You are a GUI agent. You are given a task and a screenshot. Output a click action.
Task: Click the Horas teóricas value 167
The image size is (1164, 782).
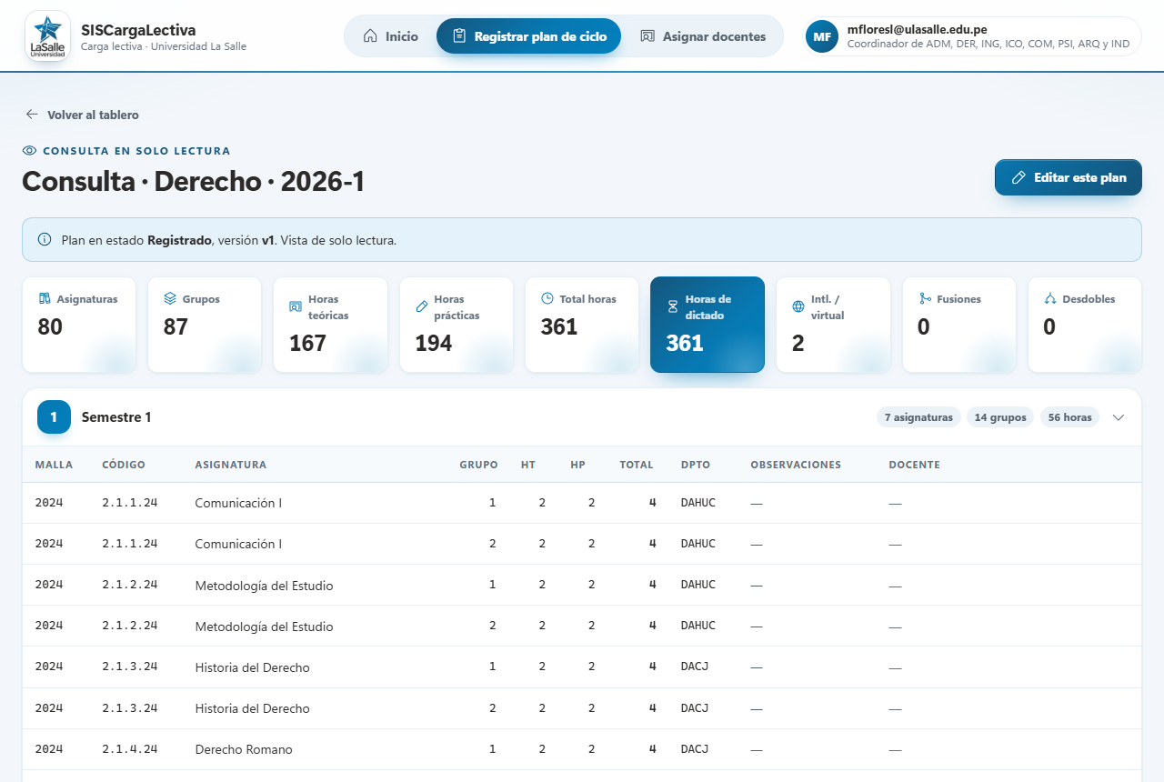click(307, 344)
